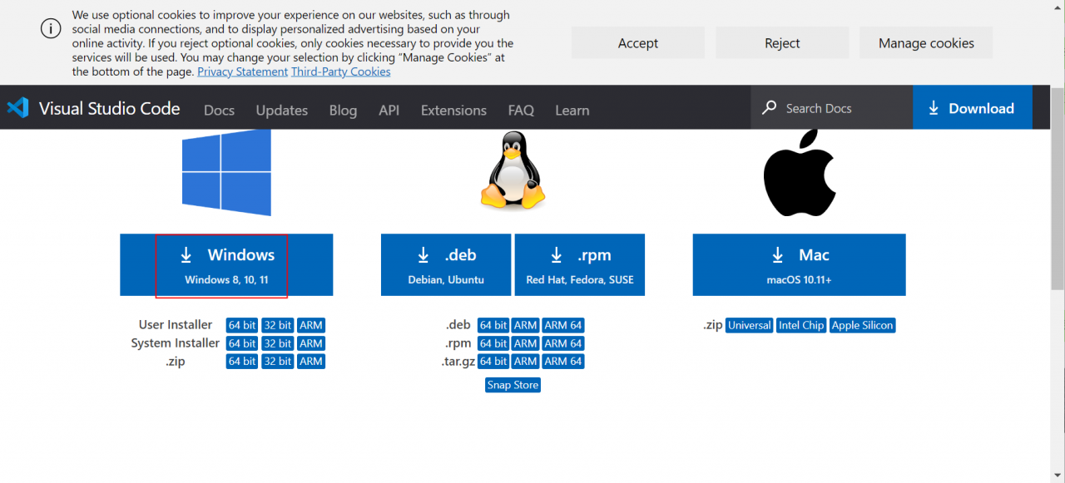Download the .tar.gz ARM 64
The height and width of the screenshot is (483, 1065).
(563, 362)
